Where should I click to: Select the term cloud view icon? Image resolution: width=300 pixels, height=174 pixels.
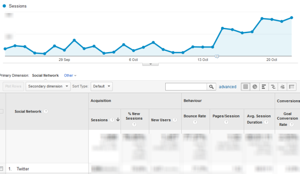point(282,87)
